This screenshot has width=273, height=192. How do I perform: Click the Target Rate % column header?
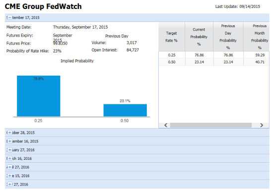172,37
